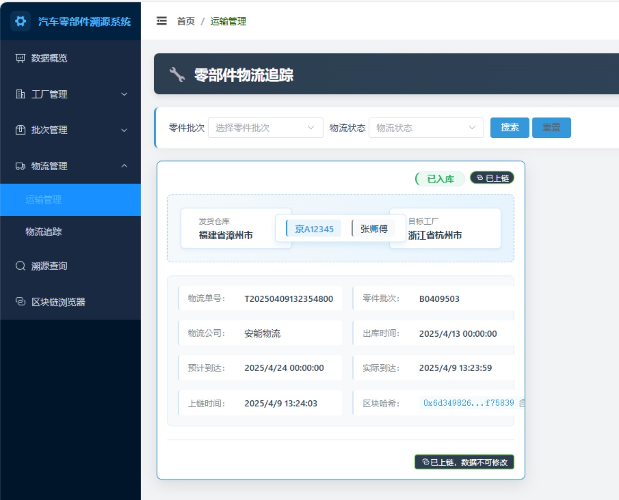This screenshot has width=619, height=500.
Task: Click the 首页 breadcrumb link
Action: [x=186, y=21]
